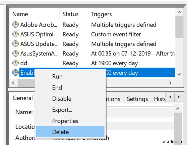
Task: Click the horizontal scrollbar right arrow
Action: coord(170,83)
